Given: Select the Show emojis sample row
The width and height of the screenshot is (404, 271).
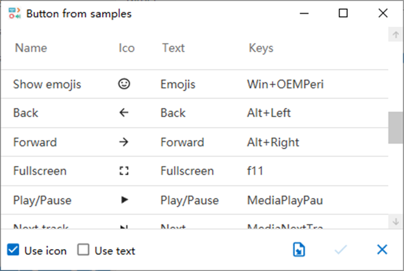Looking at the screenshot, I should (x=47, y=84).
